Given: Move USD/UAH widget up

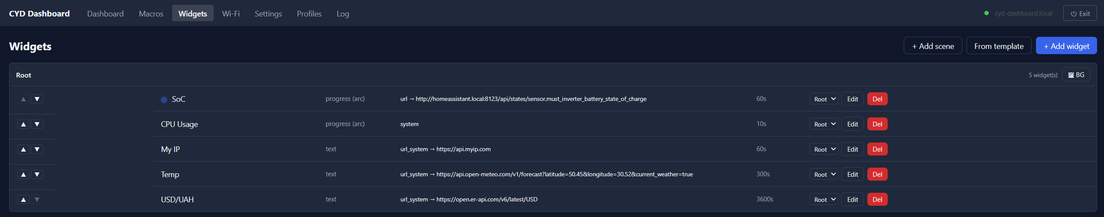Looking at the screenshot, I should pyautogui.click(x=23, y=200).
